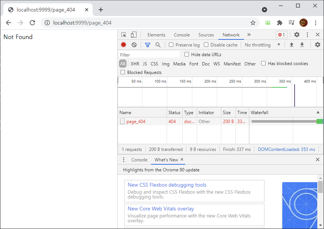Open the media control playlist icon
The width and height of the screenshot is (324, 229).
291,23
